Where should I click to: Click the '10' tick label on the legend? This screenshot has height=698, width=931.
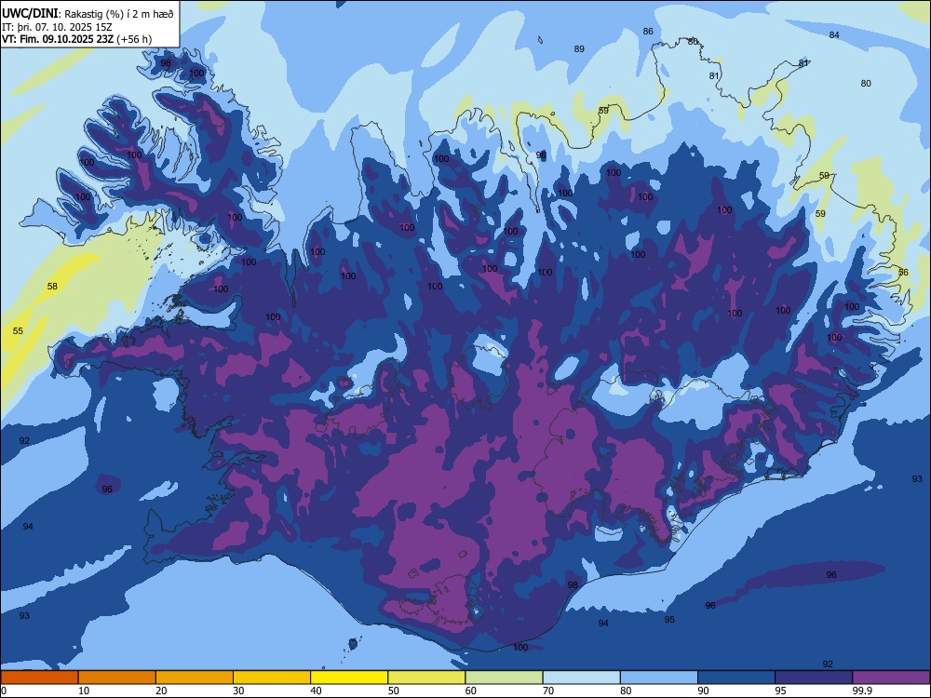84,691
